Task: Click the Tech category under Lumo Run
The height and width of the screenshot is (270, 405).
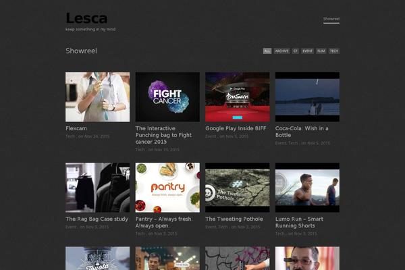Action: (280, 234)
